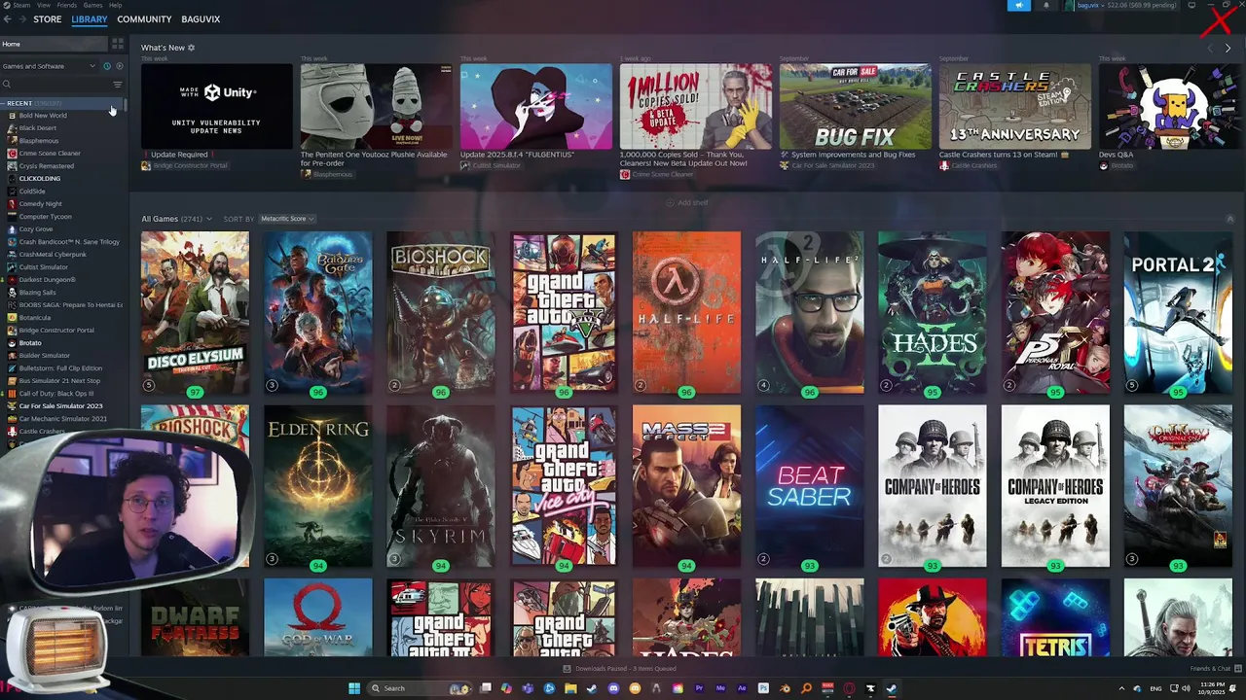Select CLICKOLDING in game list

coord(40,179)
